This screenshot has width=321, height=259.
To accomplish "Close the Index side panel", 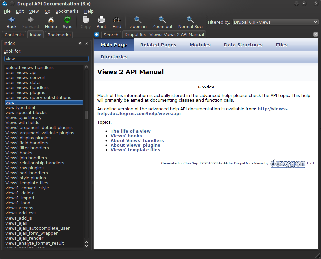I will [x=87, y=43].
